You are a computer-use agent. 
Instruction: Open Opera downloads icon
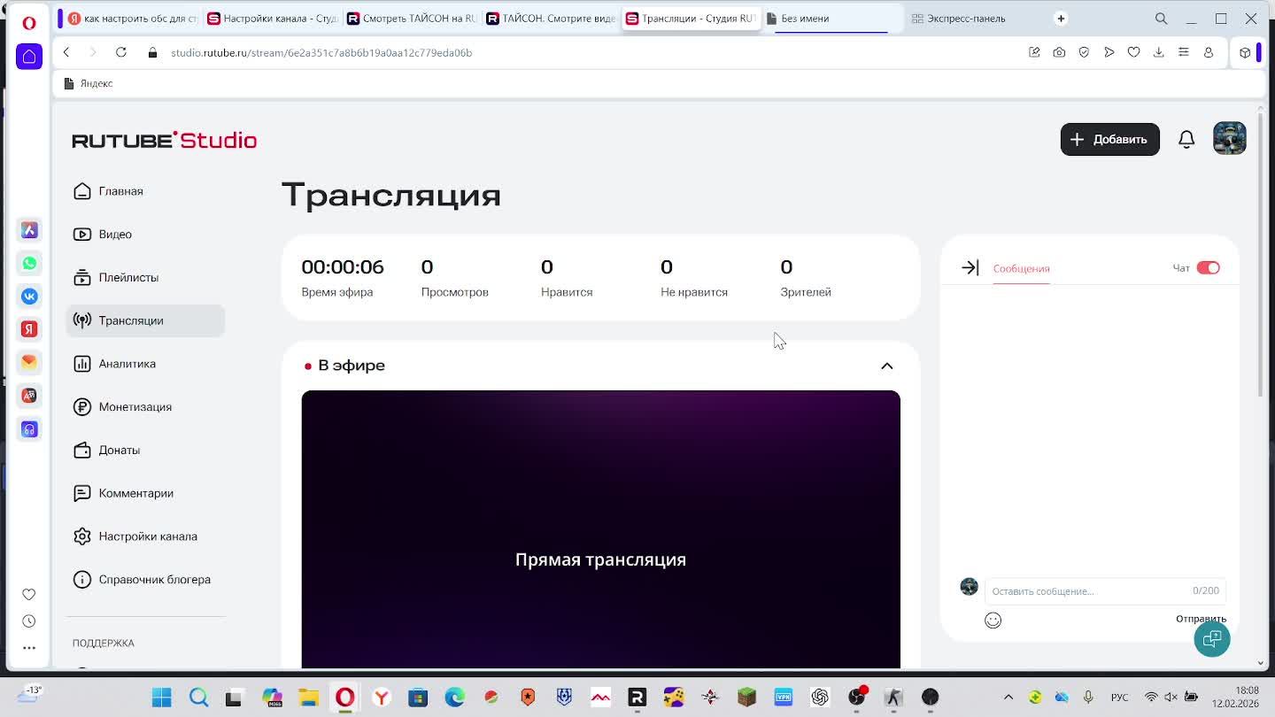click(1158, 52)
